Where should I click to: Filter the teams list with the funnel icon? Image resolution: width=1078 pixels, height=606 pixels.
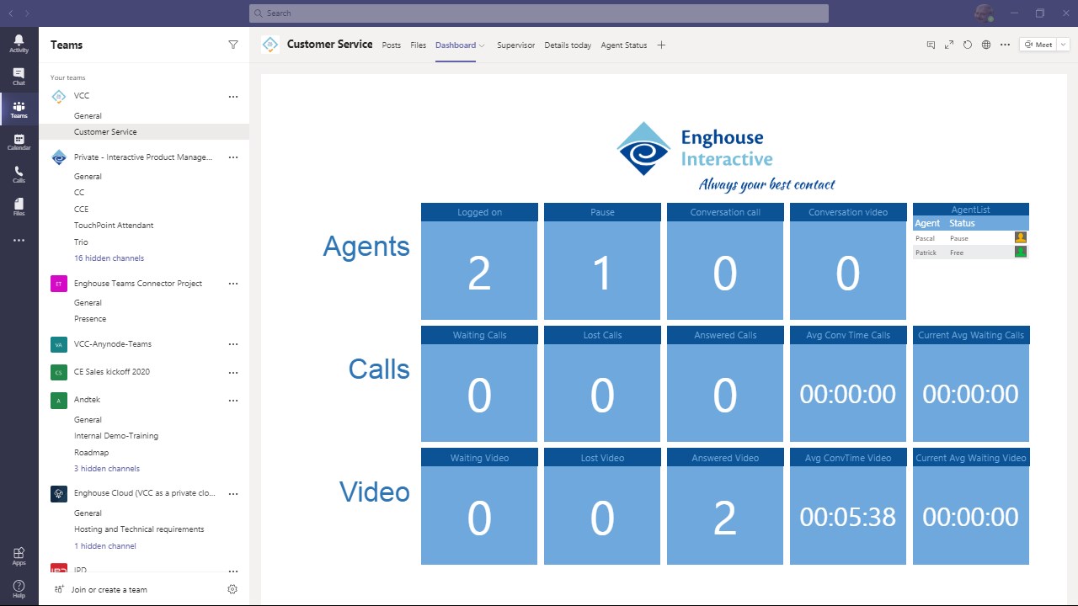point(233,45)
